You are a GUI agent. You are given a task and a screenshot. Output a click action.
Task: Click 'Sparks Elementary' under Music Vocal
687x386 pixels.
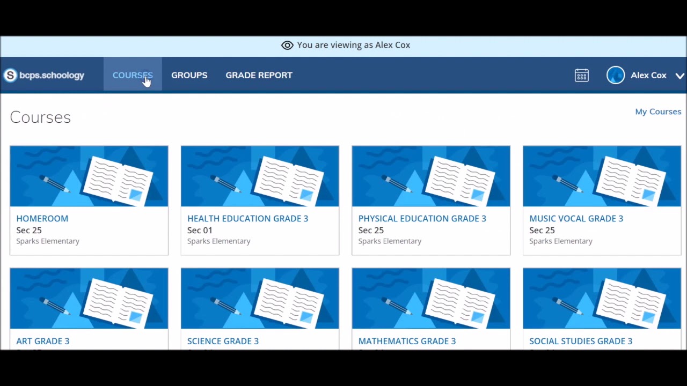coord(561,241)
